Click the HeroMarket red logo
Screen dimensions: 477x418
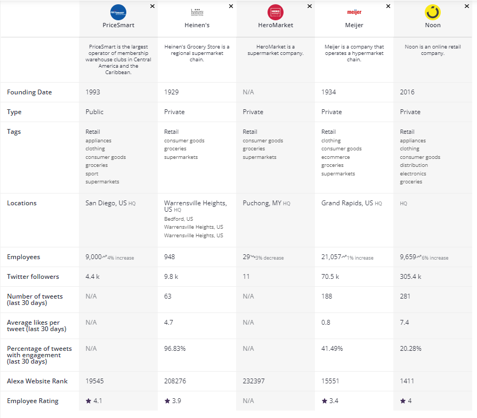pos(276,12)
